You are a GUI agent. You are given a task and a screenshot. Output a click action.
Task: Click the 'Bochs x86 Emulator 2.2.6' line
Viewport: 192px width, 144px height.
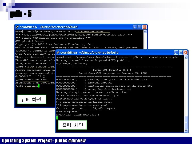[x=112, y=70]
